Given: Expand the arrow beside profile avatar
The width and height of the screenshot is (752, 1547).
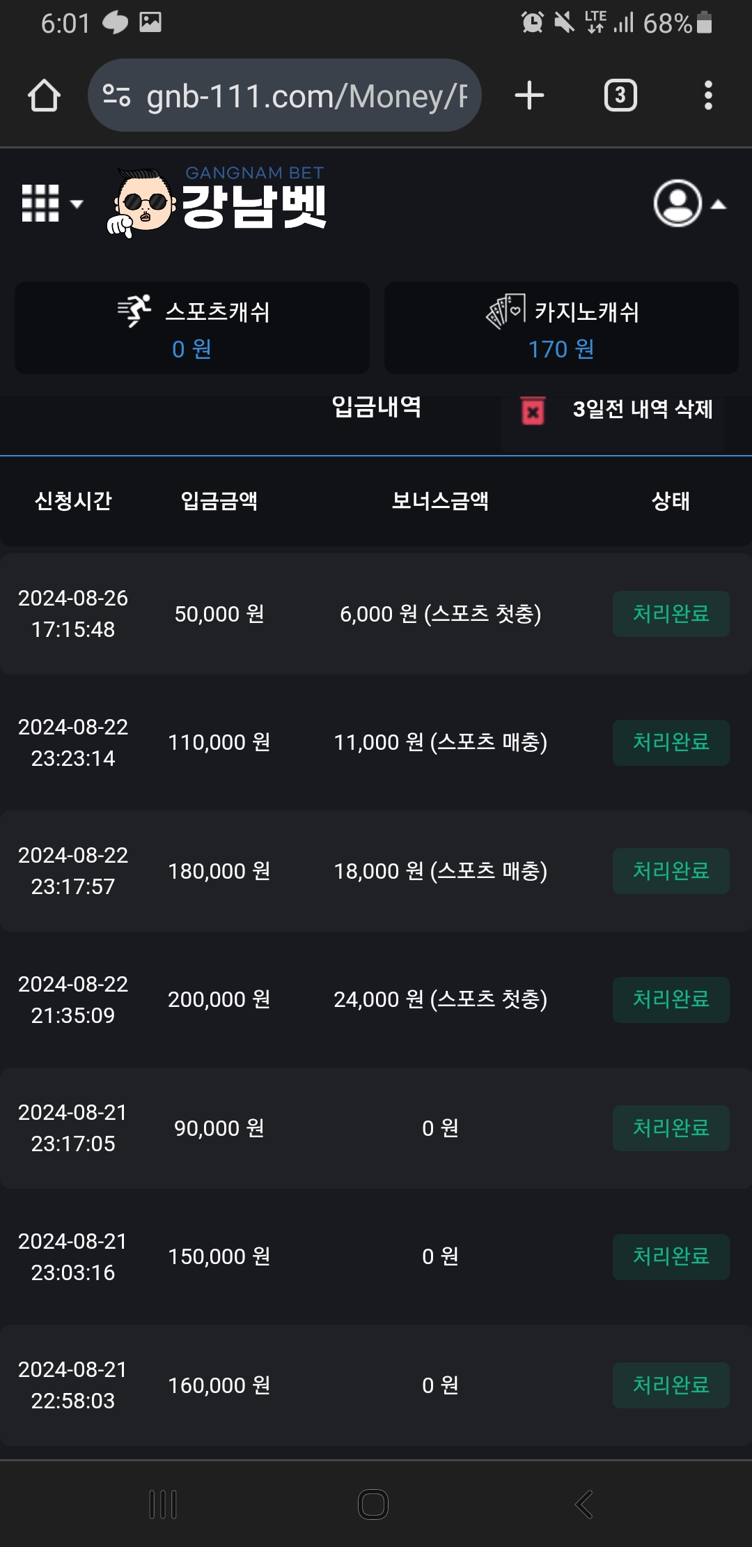Looking at the screenshot, I should point(719,205).
